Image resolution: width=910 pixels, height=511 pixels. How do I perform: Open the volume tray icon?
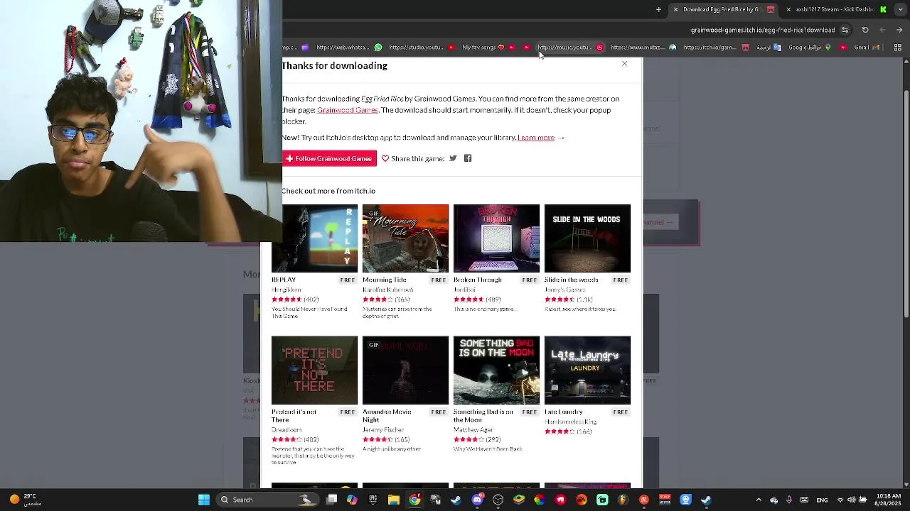(x=852, y=500)
